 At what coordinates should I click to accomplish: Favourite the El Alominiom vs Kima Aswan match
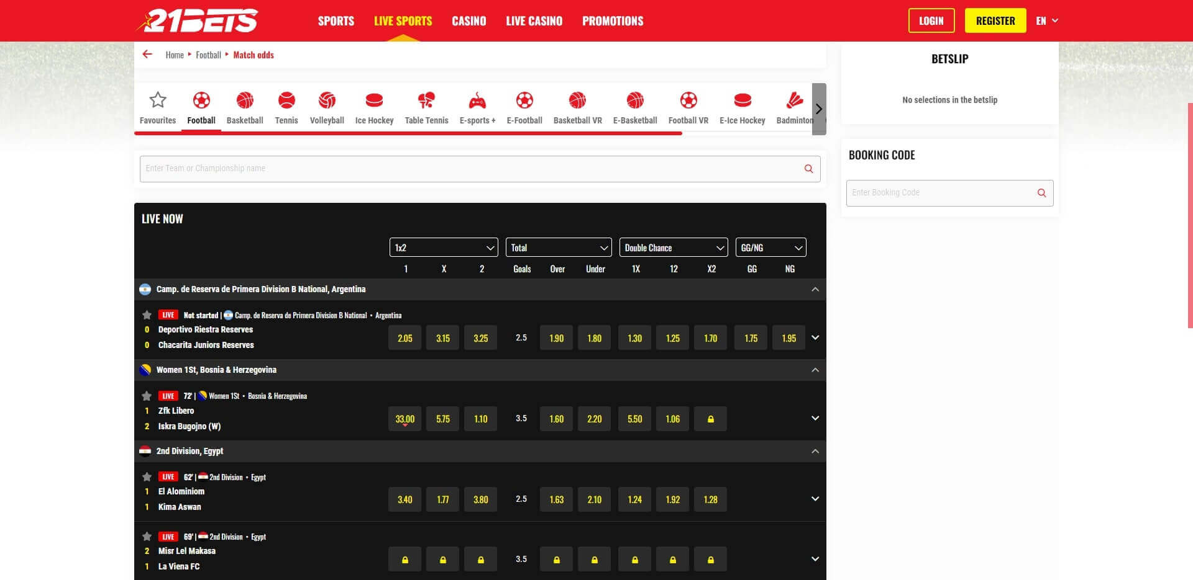[146, 476]
